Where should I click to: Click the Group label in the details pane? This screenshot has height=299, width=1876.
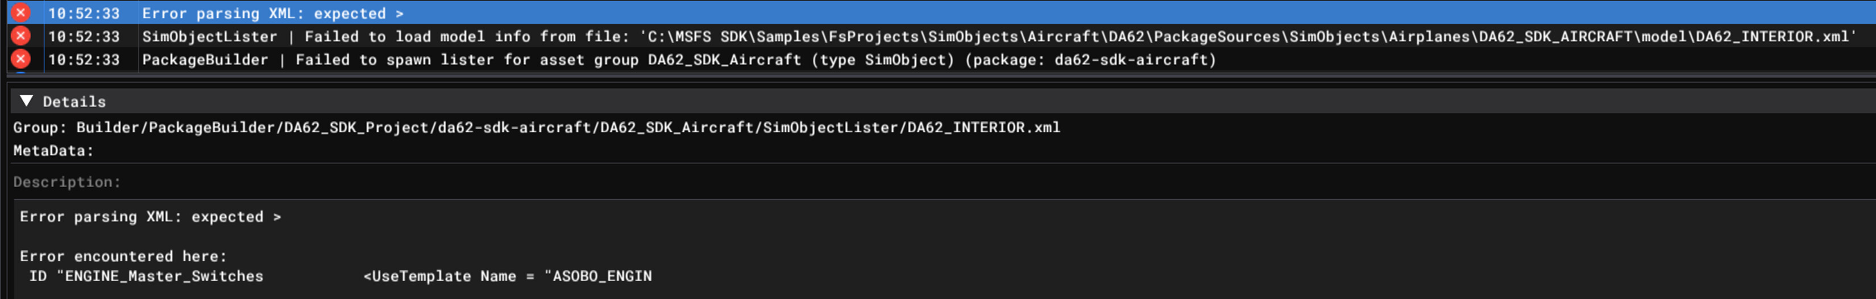tap(40, 127)
